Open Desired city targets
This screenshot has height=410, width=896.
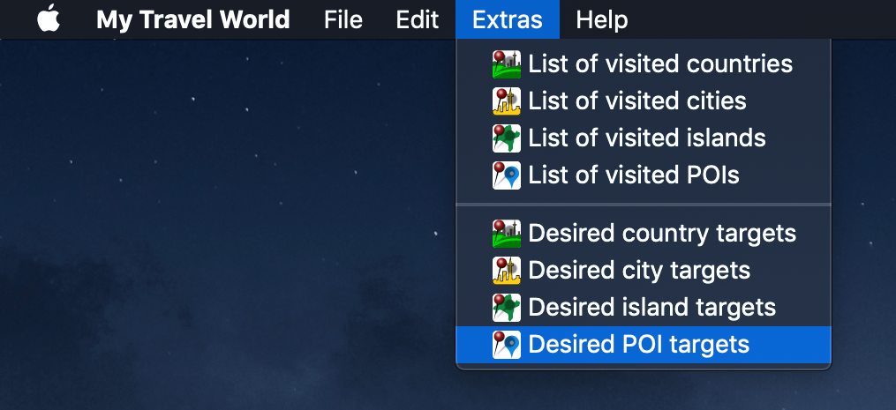[644, 270]
